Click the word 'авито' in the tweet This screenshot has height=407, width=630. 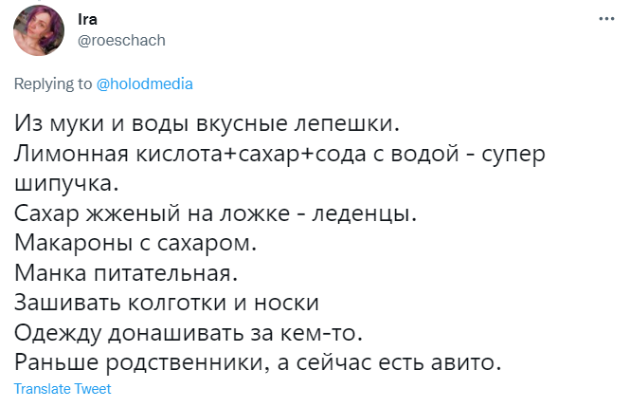pyautogui.click(x=466, y=362)
